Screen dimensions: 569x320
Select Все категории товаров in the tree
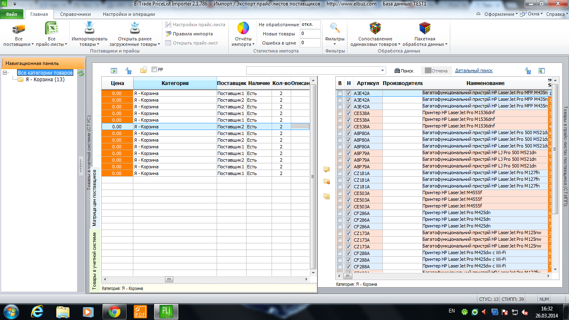pyautogui.click(x=45, y=73)
